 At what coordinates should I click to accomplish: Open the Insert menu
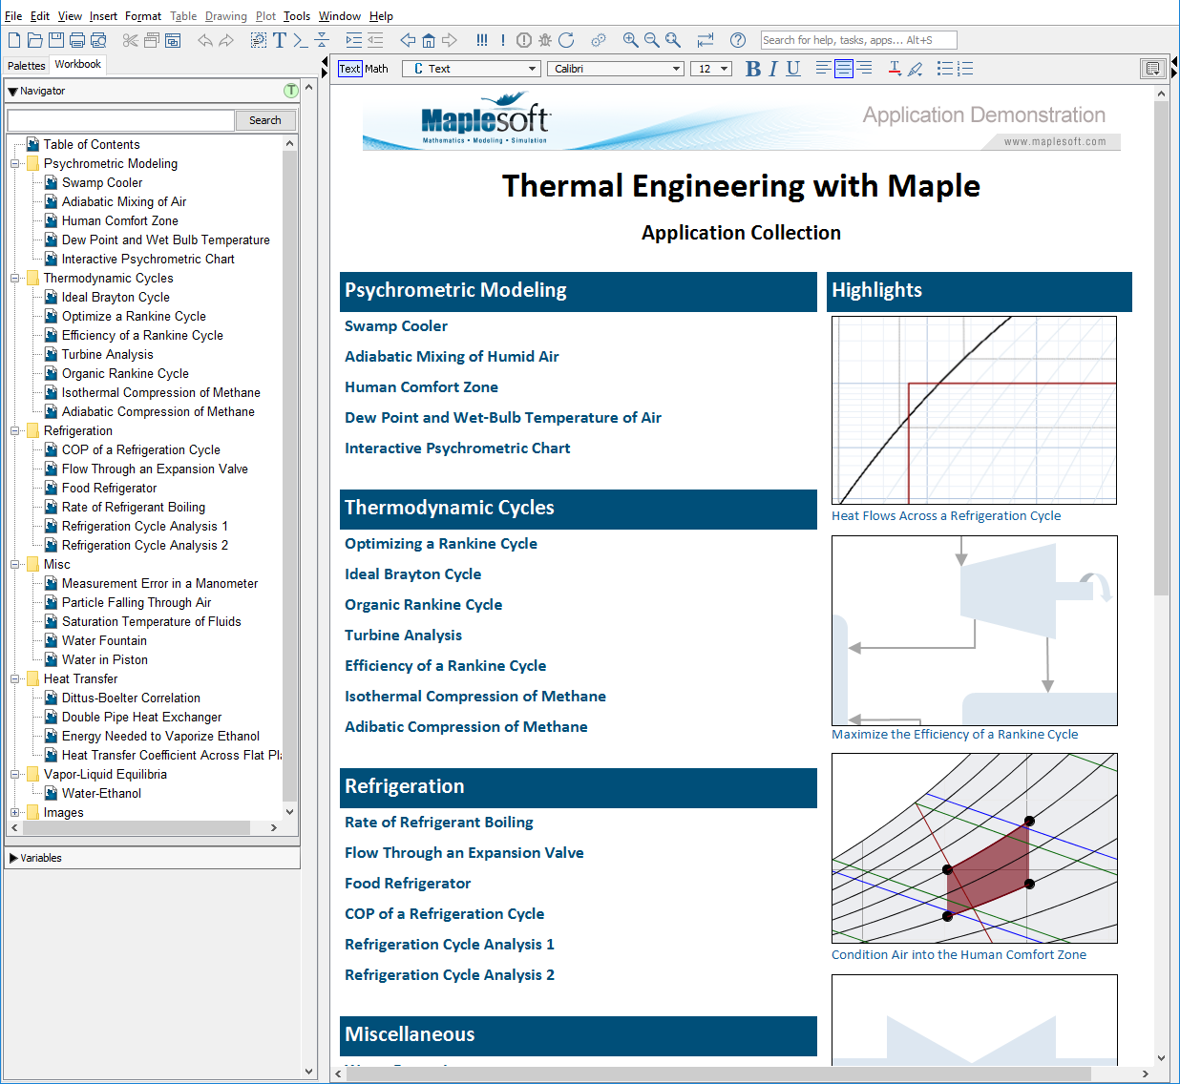103,16
